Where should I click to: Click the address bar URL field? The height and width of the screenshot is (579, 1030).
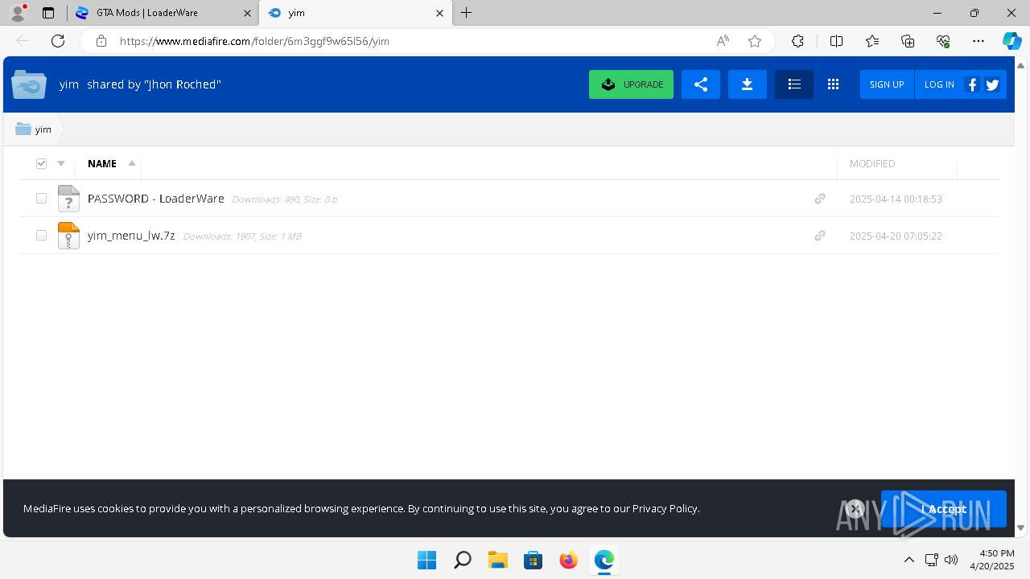[410, 41]
